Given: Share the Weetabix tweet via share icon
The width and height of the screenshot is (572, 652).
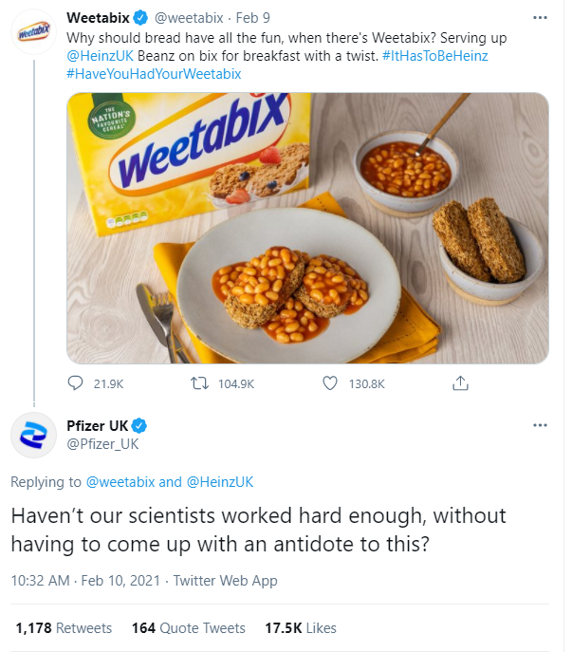Looking at the screenshot, I should coord(460,383).
